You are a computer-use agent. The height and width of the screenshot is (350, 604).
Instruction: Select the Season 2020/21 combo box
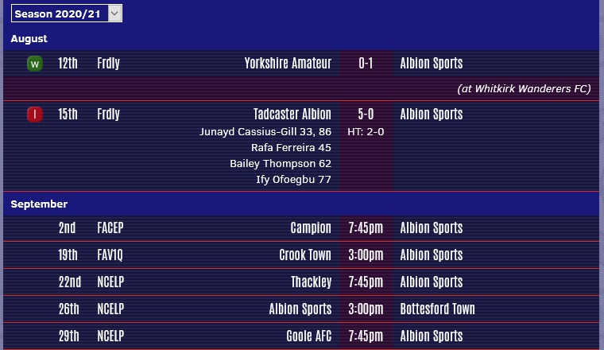pyautogui.click(x=67, y=14)
